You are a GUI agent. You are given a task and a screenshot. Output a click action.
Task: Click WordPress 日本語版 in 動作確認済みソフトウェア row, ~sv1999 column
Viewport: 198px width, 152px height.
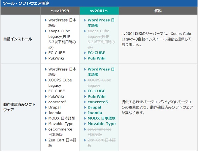(62, 72)
